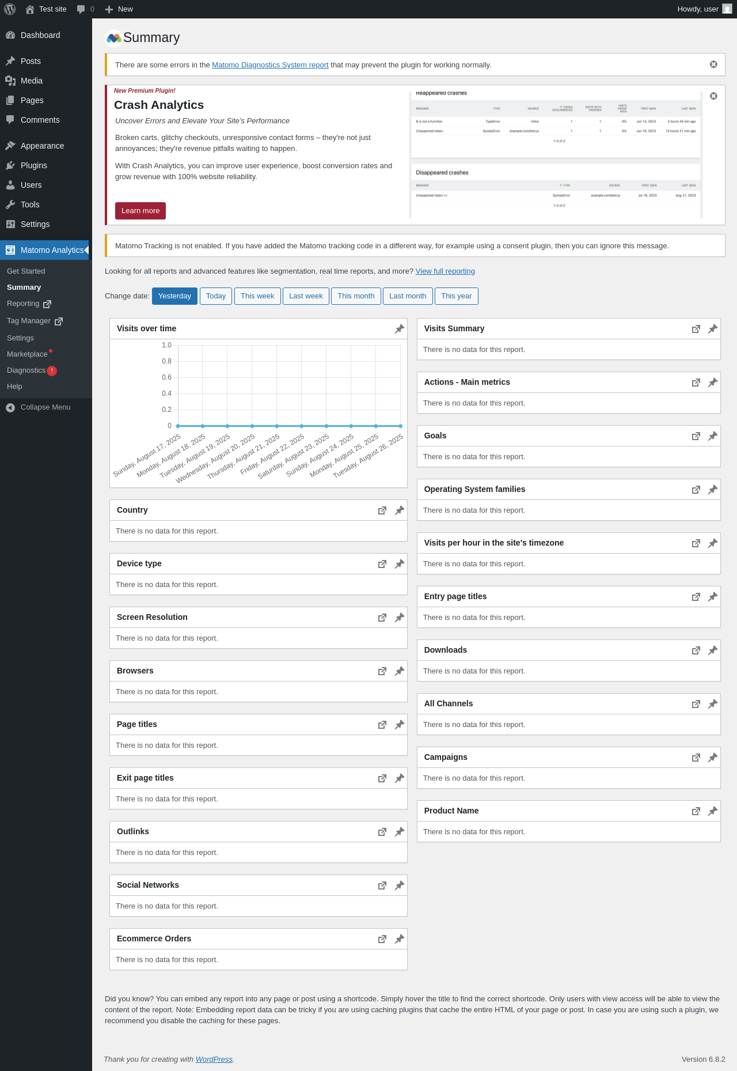Click the Learn more button
The width and height of the screenshot is (737, 1071).
(x=140, y=211)
